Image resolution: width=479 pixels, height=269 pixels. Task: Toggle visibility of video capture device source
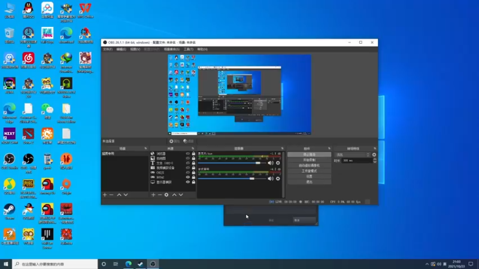pos(188,168)
